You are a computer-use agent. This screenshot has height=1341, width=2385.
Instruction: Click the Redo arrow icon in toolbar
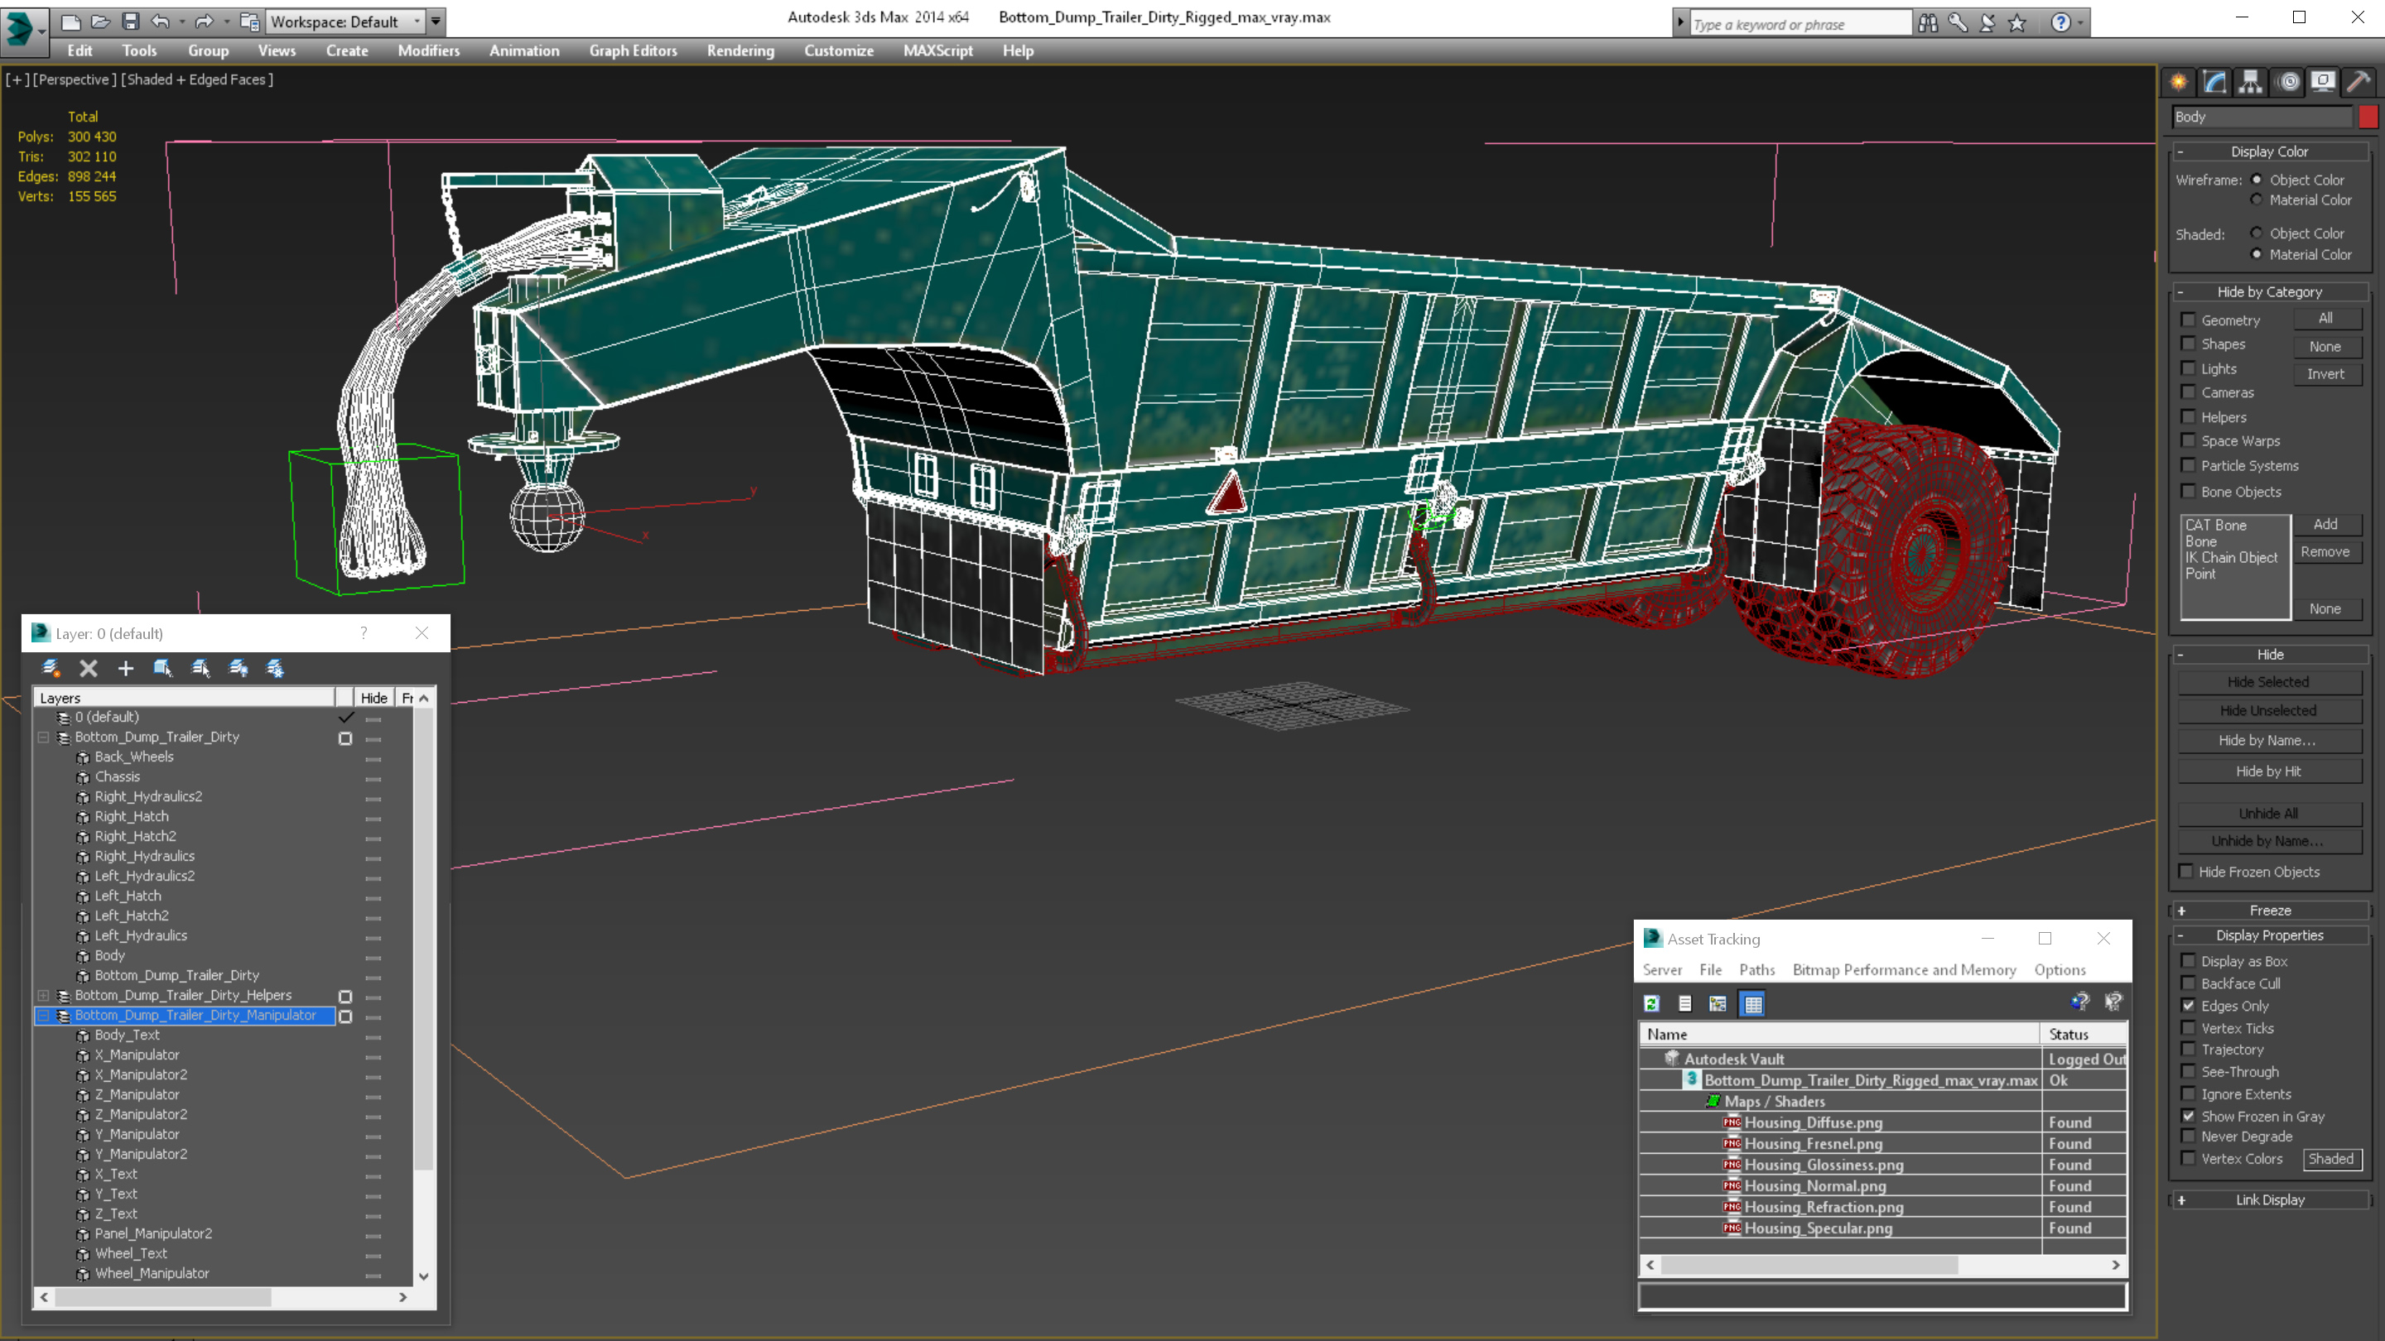point(201,20)
